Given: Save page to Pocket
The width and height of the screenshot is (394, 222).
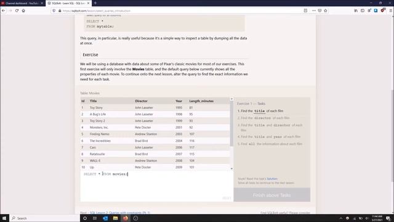Looking at the screenshot, I should [320, 10].
